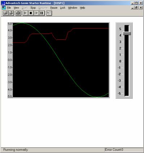Viewport: 144px width, 153px height.
Task: Maximize the main Genie Runtime window
Action: pos(136,3)
